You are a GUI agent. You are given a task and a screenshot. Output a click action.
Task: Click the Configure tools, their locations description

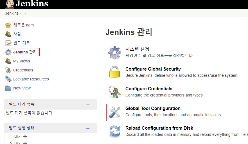point(173,115)
